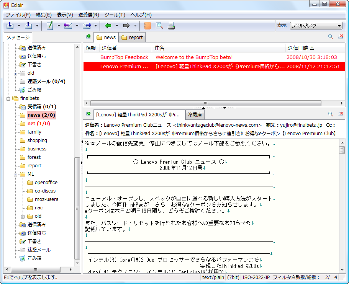Open ファイル(F) menu
349x284 pixels.
pyautogui.click(x=18, y=15)
